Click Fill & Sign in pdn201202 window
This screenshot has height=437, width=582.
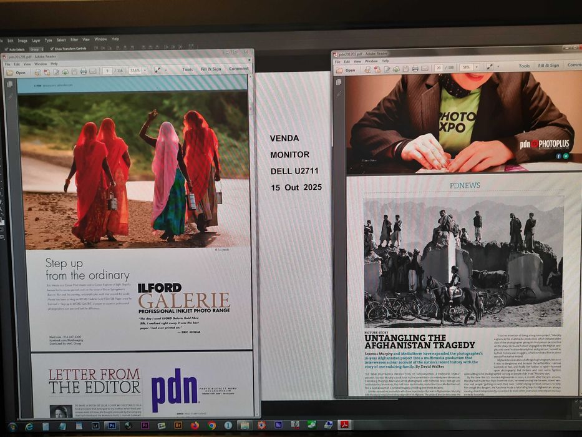(x=548, y=66)
